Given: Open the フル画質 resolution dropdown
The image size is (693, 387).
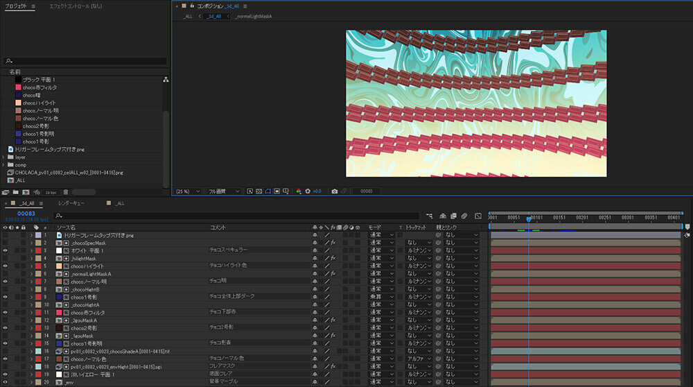Looking at the screenshot, I should tap(224, 191).
